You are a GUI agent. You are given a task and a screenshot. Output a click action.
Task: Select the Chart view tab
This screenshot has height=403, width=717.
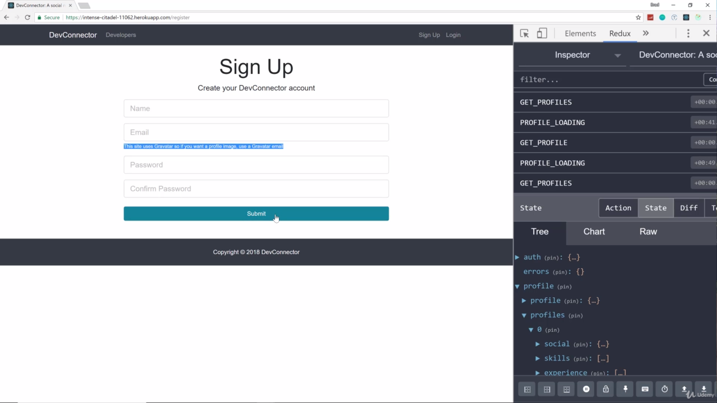[x=594, y=232]
